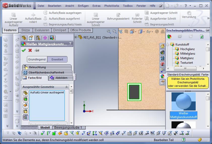Collapse the Kunststoff folder tree

168,44
